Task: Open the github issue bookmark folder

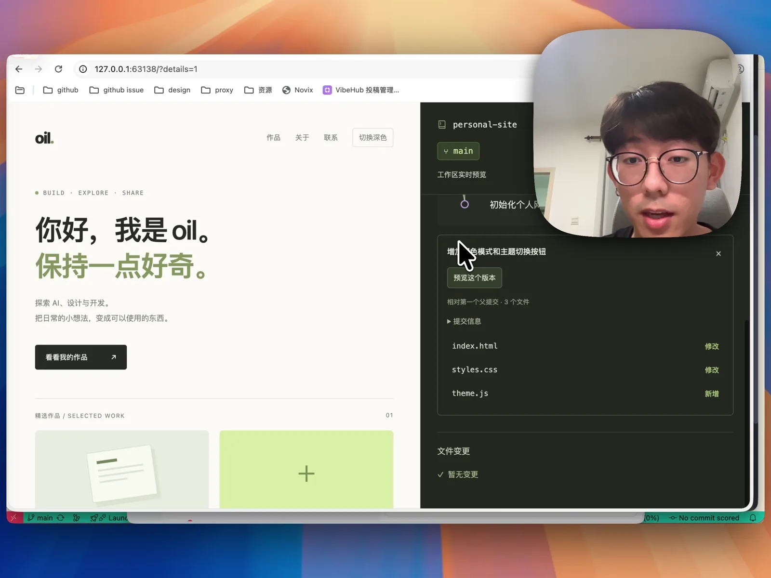Action: click(x=117, y=90)
